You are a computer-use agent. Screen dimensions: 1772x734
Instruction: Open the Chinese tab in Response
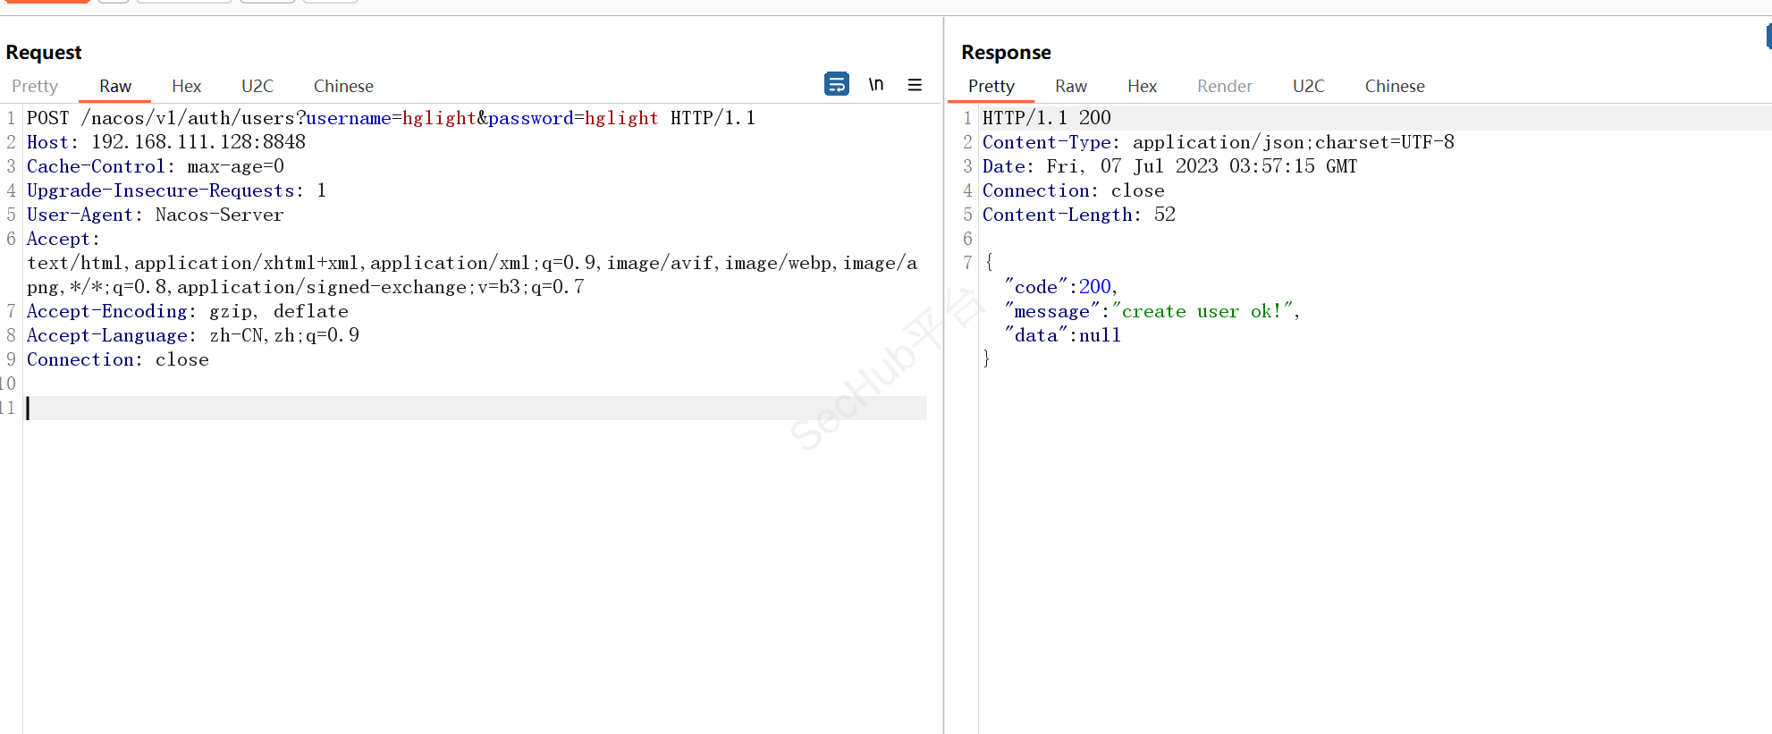1394,86
